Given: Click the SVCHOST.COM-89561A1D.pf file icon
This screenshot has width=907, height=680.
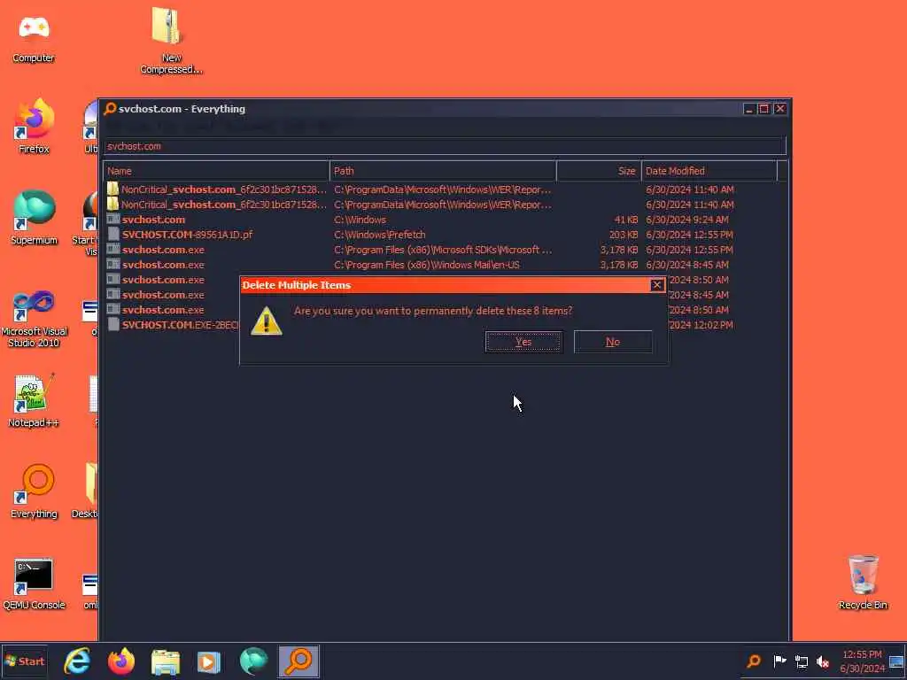Looking at the screenshot, I should click(x=113, y=235).
